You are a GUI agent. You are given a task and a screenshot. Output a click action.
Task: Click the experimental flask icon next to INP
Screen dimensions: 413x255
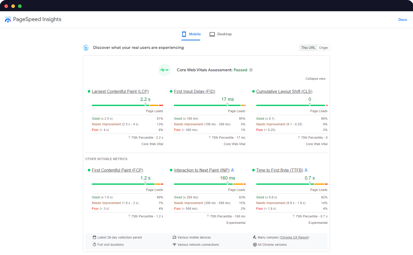tap(233, 170)
